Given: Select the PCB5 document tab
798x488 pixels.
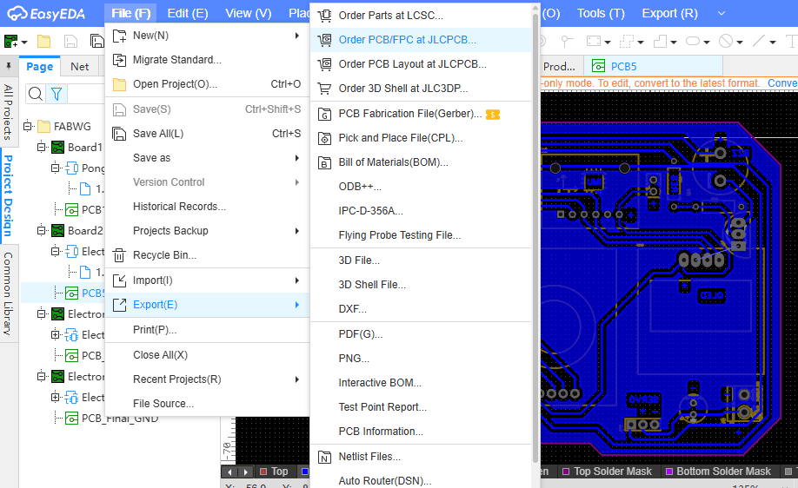Looking at the screenshot, I should point(654,67).
